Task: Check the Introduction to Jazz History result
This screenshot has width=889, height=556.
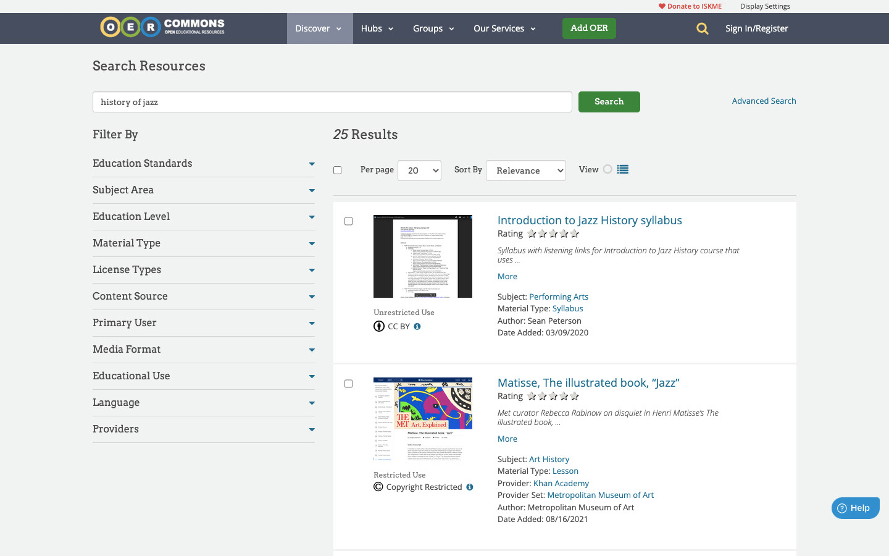Action: pos(348,221)
